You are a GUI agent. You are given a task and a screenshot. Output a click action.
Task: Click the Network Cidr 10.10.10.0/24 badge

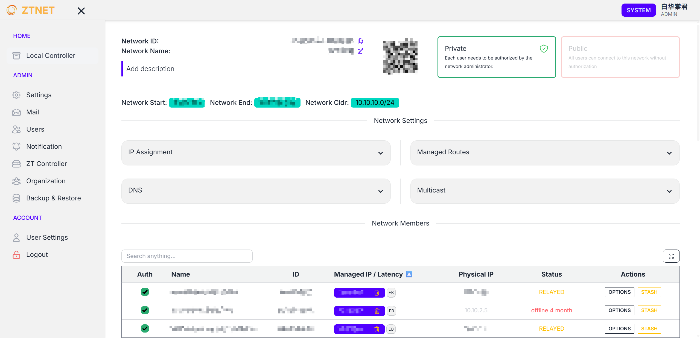(375, 103)
